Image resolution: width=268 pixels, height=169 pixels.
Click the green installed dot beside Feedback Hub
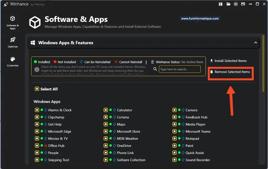click(x=179, y=117)
